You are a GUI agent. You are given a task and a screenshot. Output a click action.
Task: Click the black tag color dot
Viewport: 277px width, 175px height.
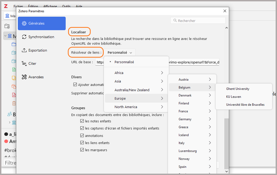click(6, 134)
